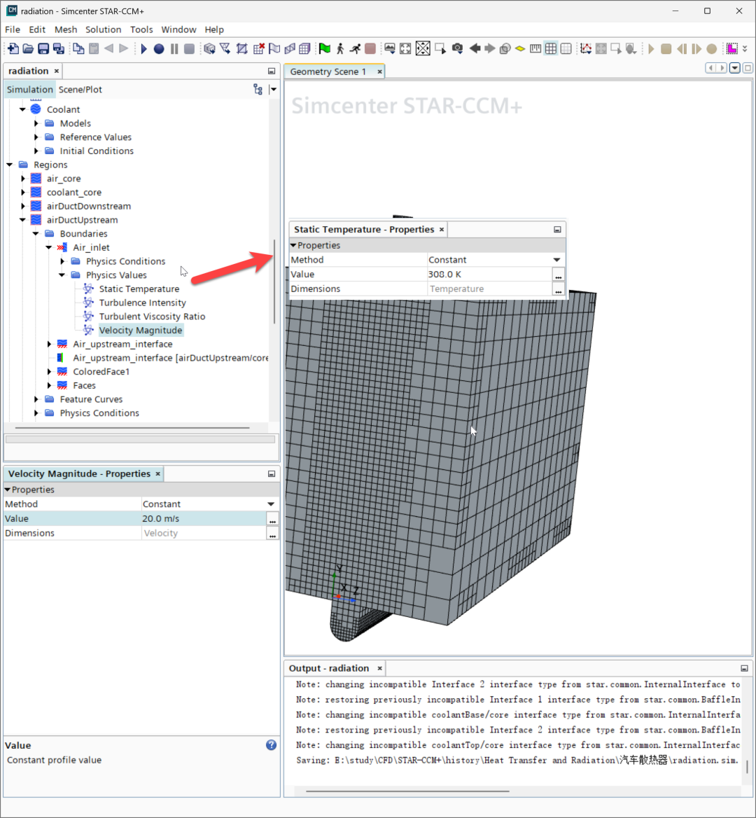Screen dimensions: 756x818
Task: Clear generated meshes with the red X grid icon
Action: click(258, 48)
